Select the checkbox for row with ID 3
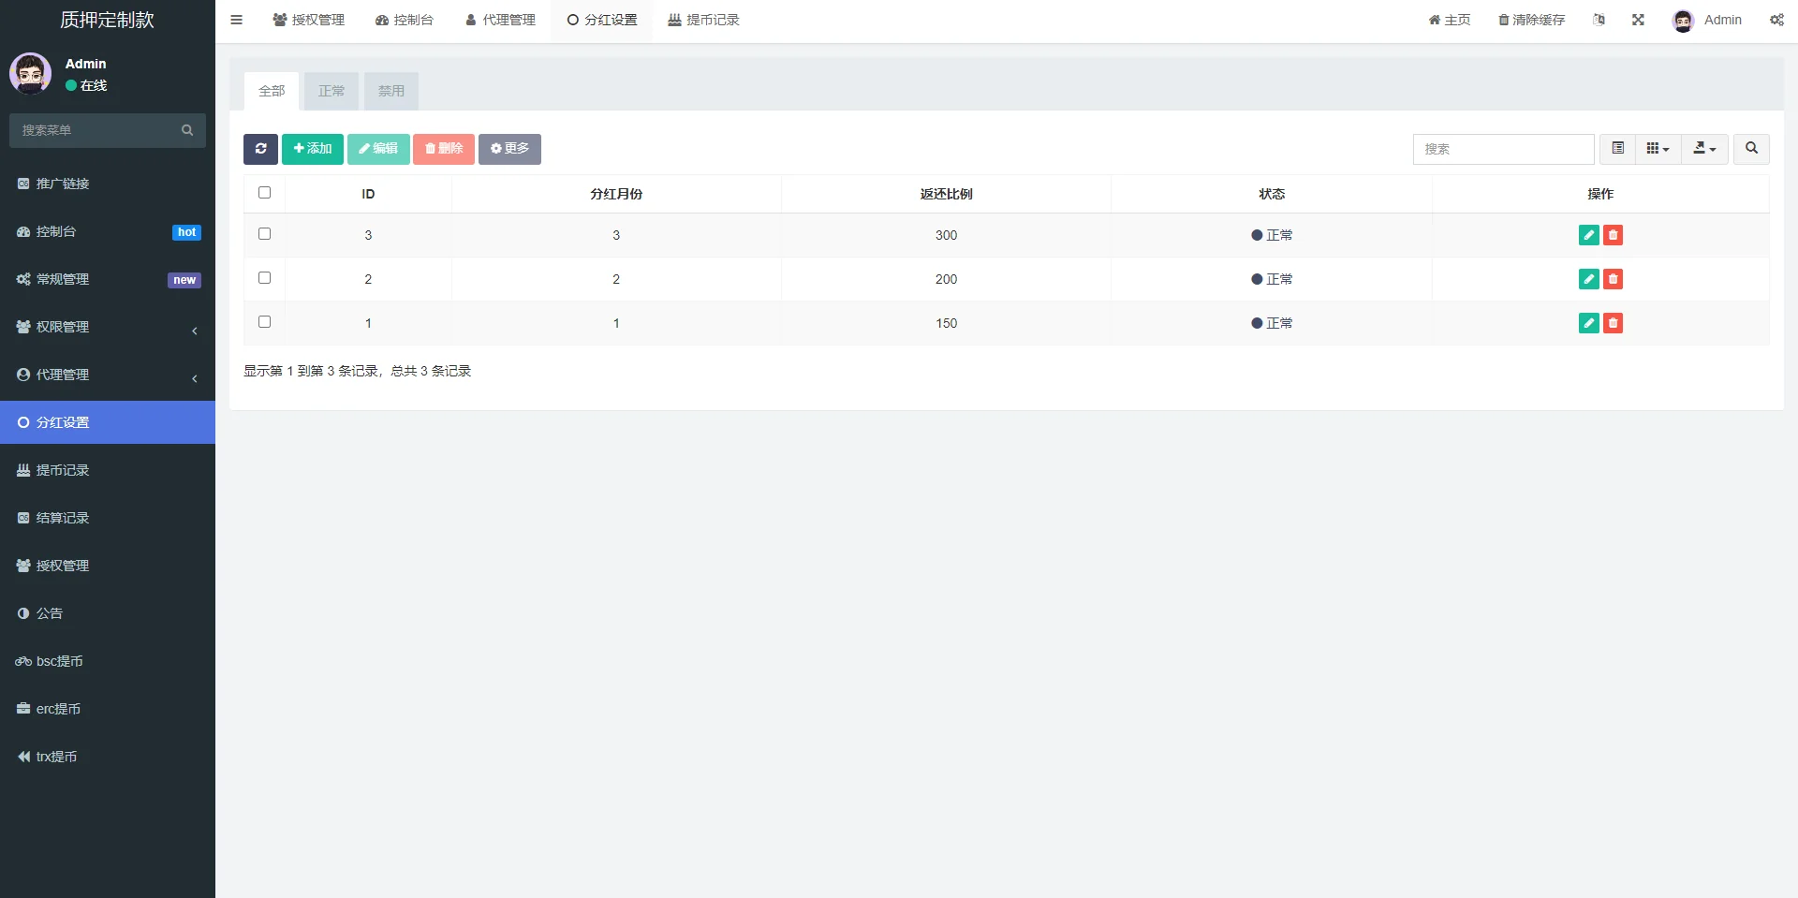Viewport: 1798px width, 898px height. click(x=264, y=234)
